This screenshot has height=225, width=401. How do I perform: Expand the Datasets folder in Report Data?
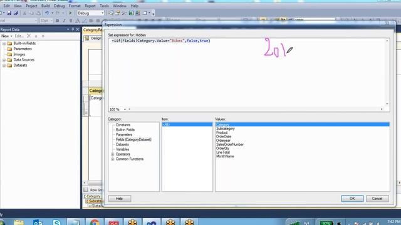pyautogui.click(x=4, y=65)
